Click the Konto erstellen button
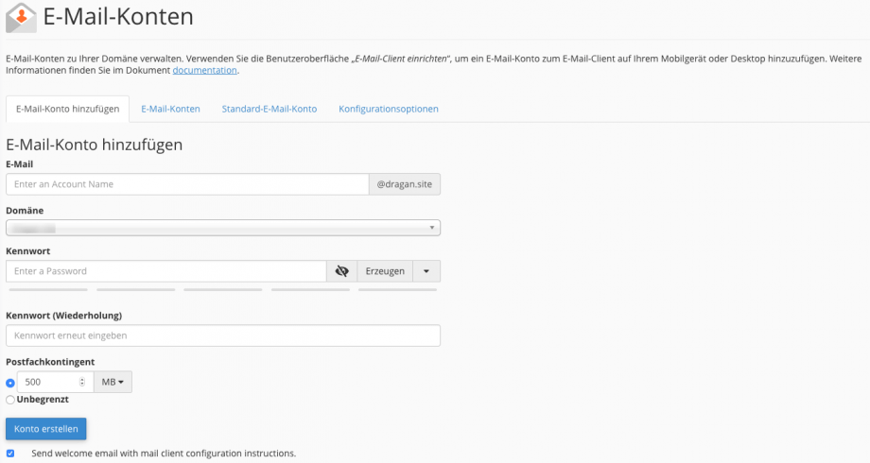 coord(46,429)
